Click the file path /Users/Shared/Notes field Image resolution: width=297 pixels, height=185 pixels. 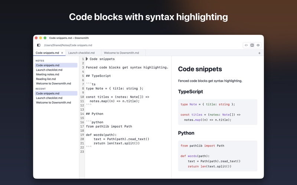(x=68, y=45)
